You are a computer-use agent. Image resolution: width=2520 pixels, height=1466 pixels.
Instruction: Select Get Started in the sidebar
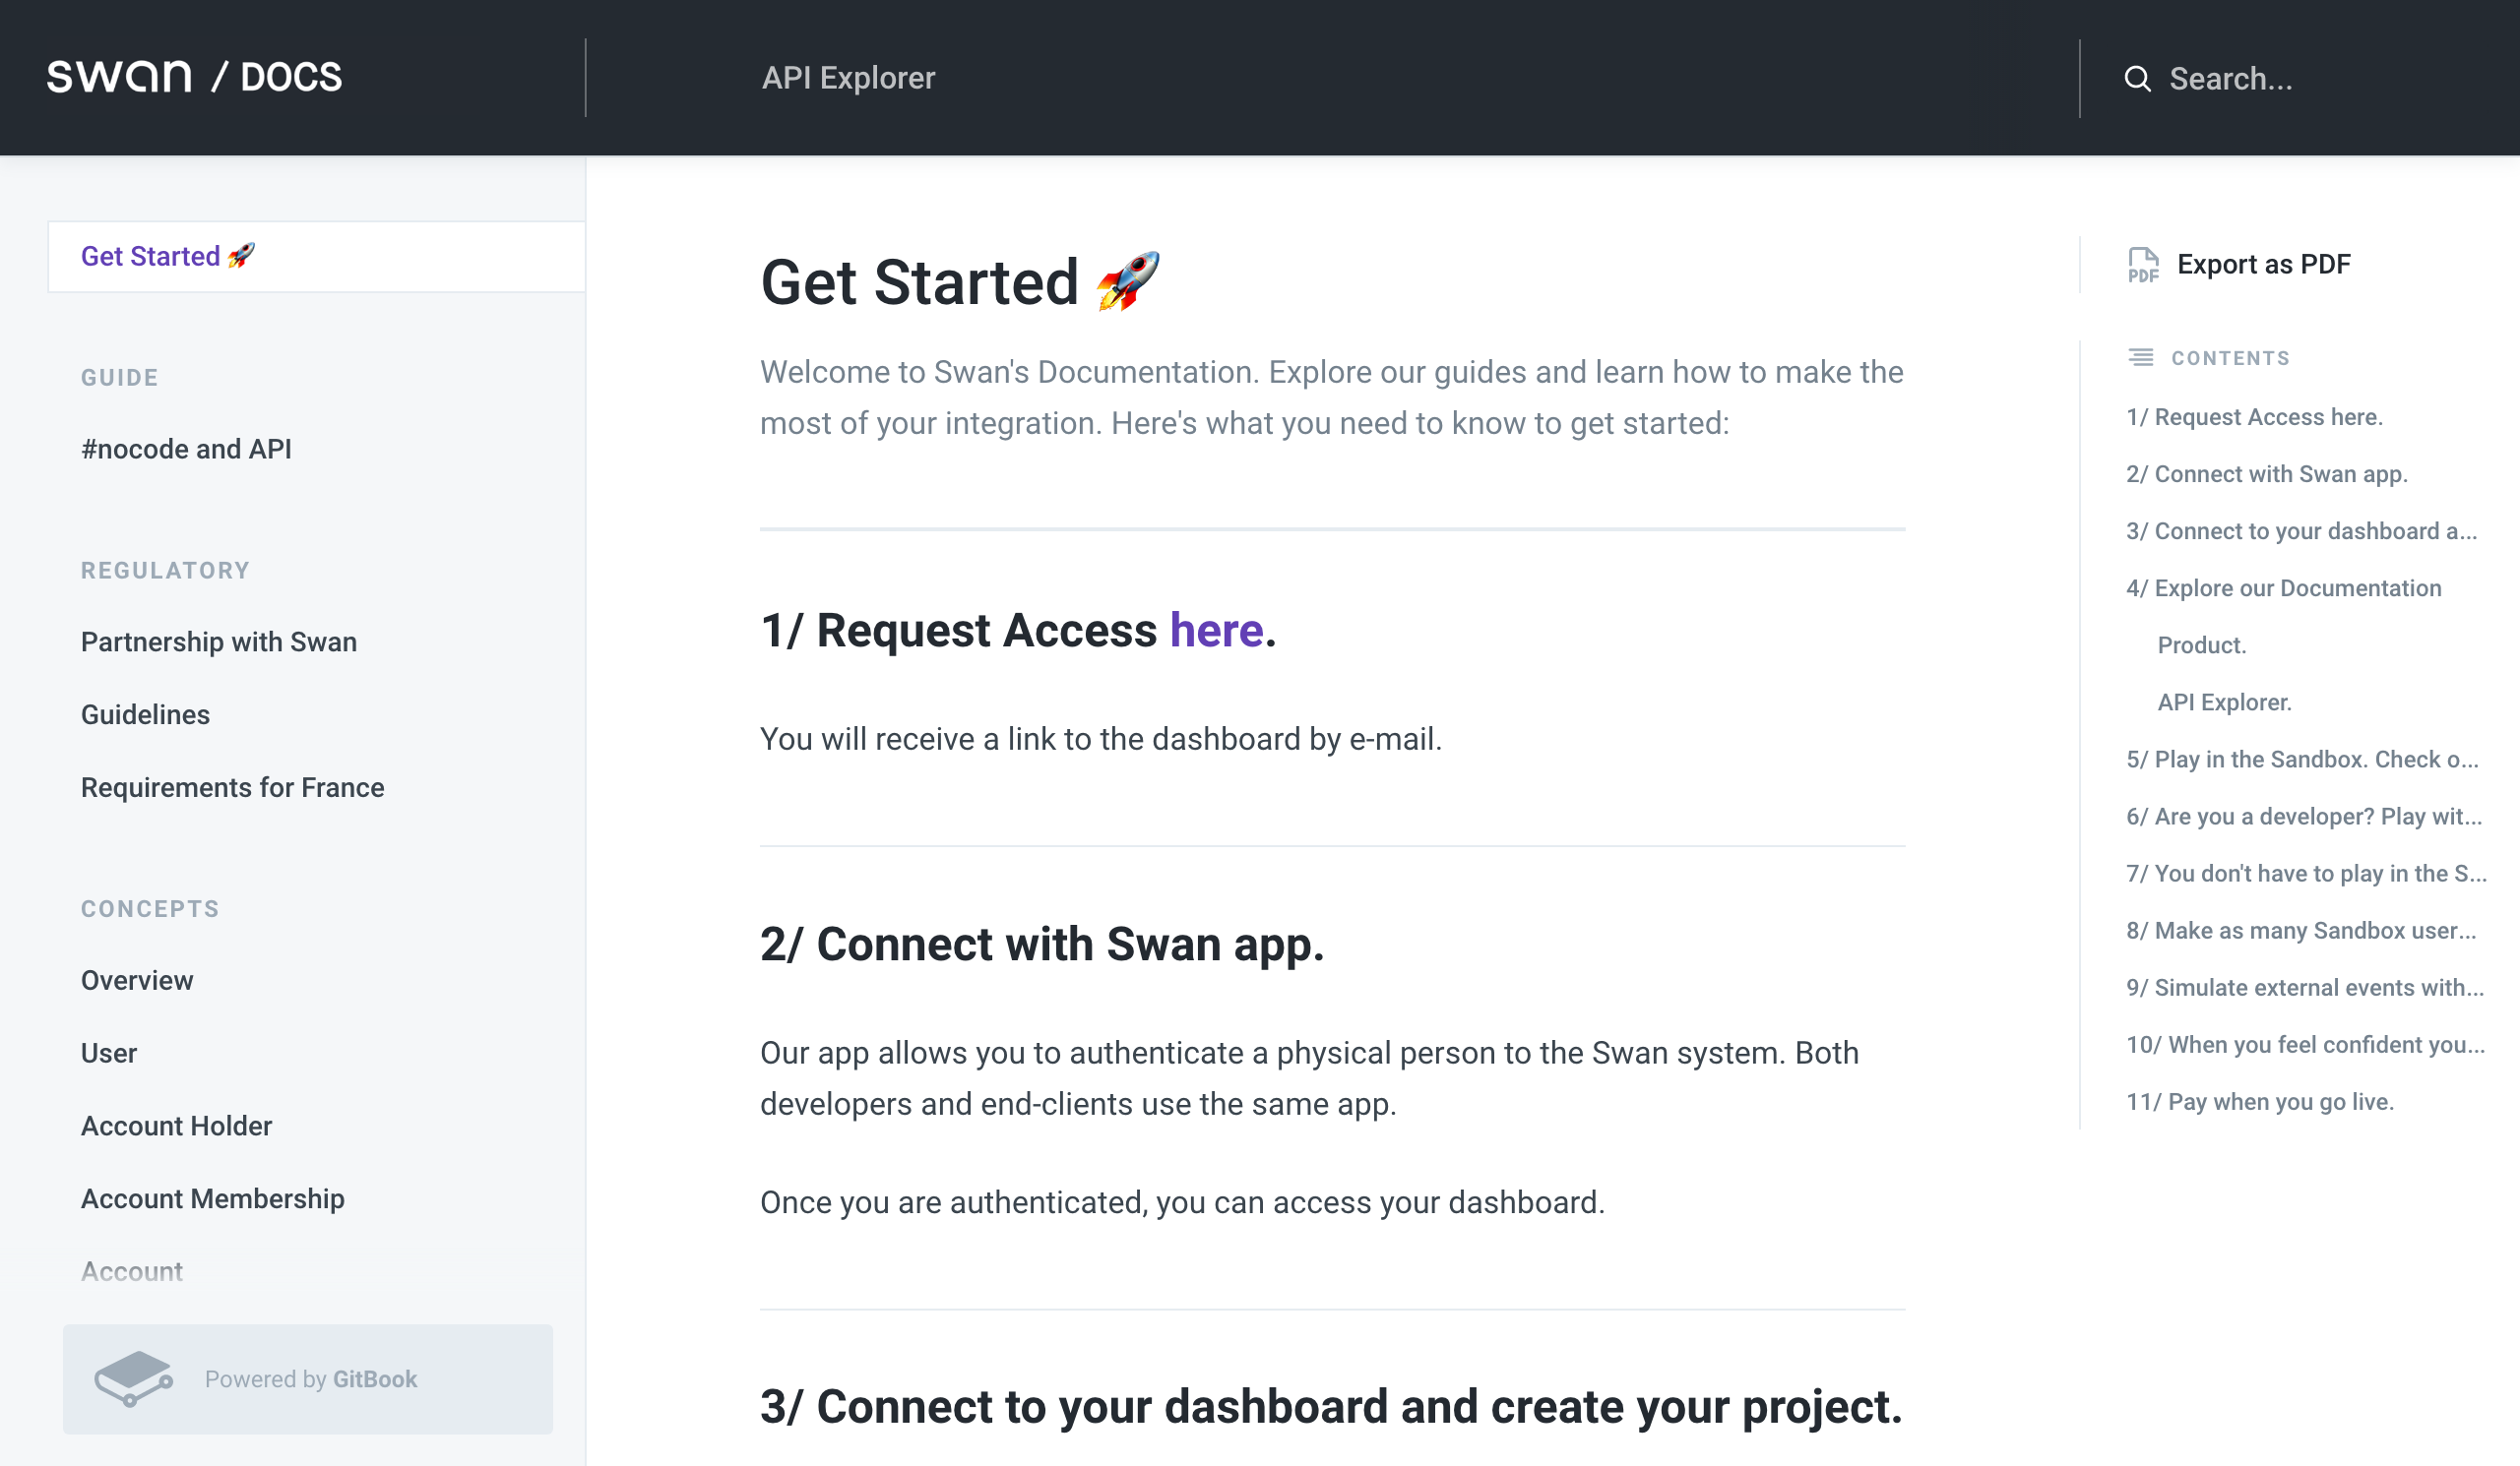coord(150,257)
